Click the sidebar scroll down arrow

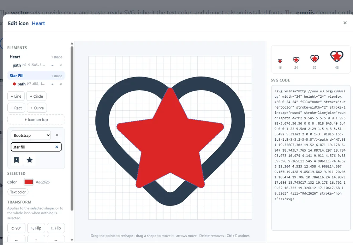(x=72, y=240)
